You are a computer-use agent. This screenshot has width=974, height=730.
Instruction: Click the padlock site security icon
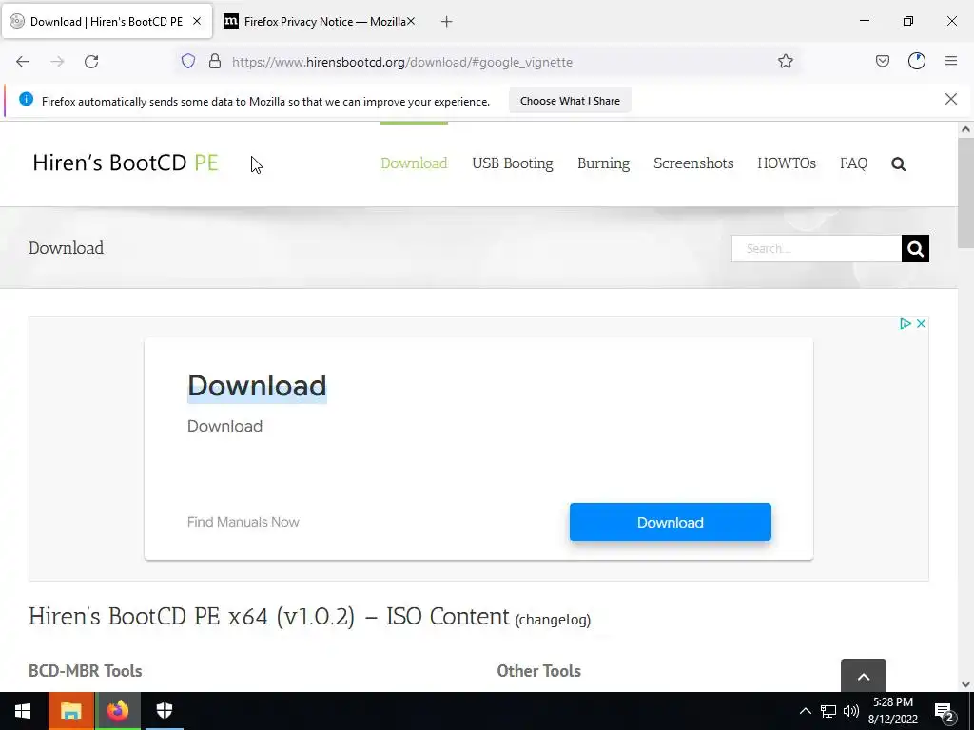click(215, 61)
